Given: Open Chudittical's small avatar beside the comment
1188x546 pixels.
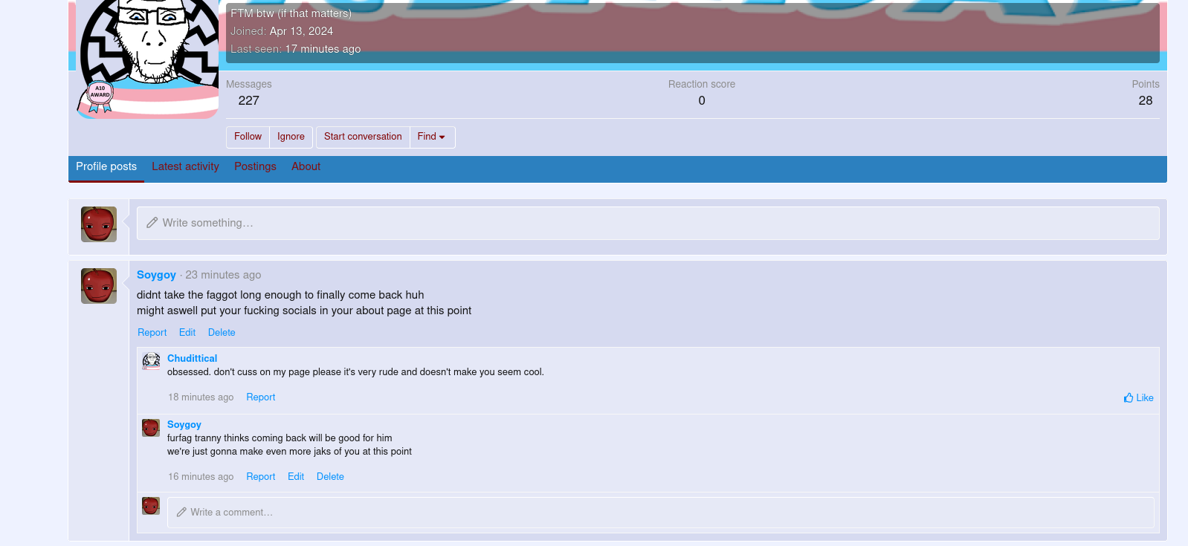Looking at the screenshot, I should 151,361.
